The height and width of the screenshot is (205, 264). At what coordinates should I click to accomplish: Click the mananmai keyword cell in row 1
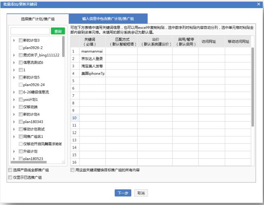tap(92, 52)
